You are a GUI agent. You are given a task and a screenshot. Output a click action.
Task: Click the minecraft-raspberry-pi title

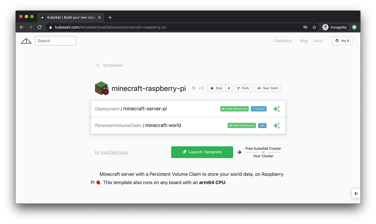point(149,88)
